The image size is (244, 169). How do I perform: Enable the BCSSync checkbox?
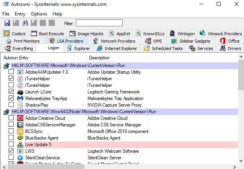click(x=11, y=131)
